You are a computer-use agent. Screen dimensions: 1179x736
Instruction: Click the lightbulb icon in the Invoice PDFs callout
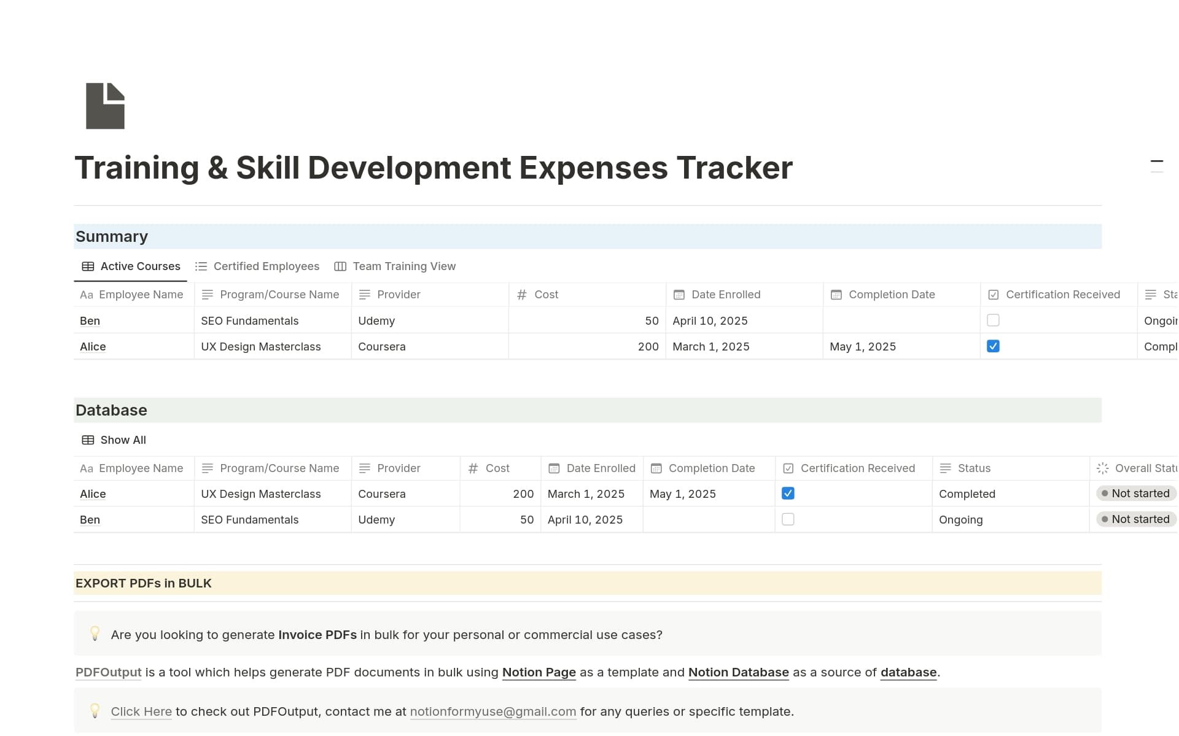pyautogui.click(x=95, y=633)
